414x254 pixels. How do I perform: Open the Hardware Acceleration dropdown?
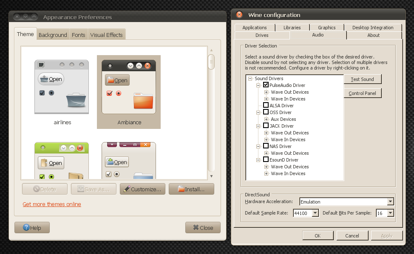click(391, 201)
